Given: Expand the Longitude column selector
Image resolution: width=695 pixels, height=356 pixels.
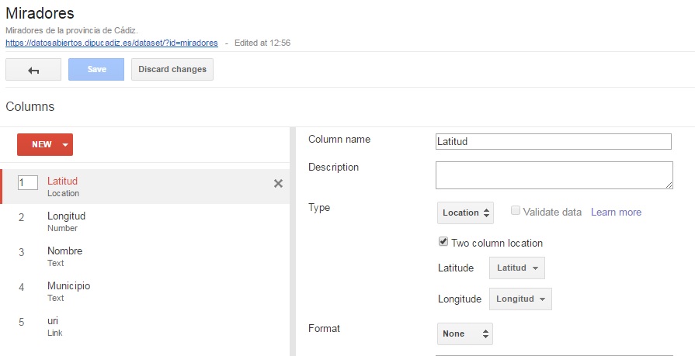Looking at the screenshot, I should (520, 299).
